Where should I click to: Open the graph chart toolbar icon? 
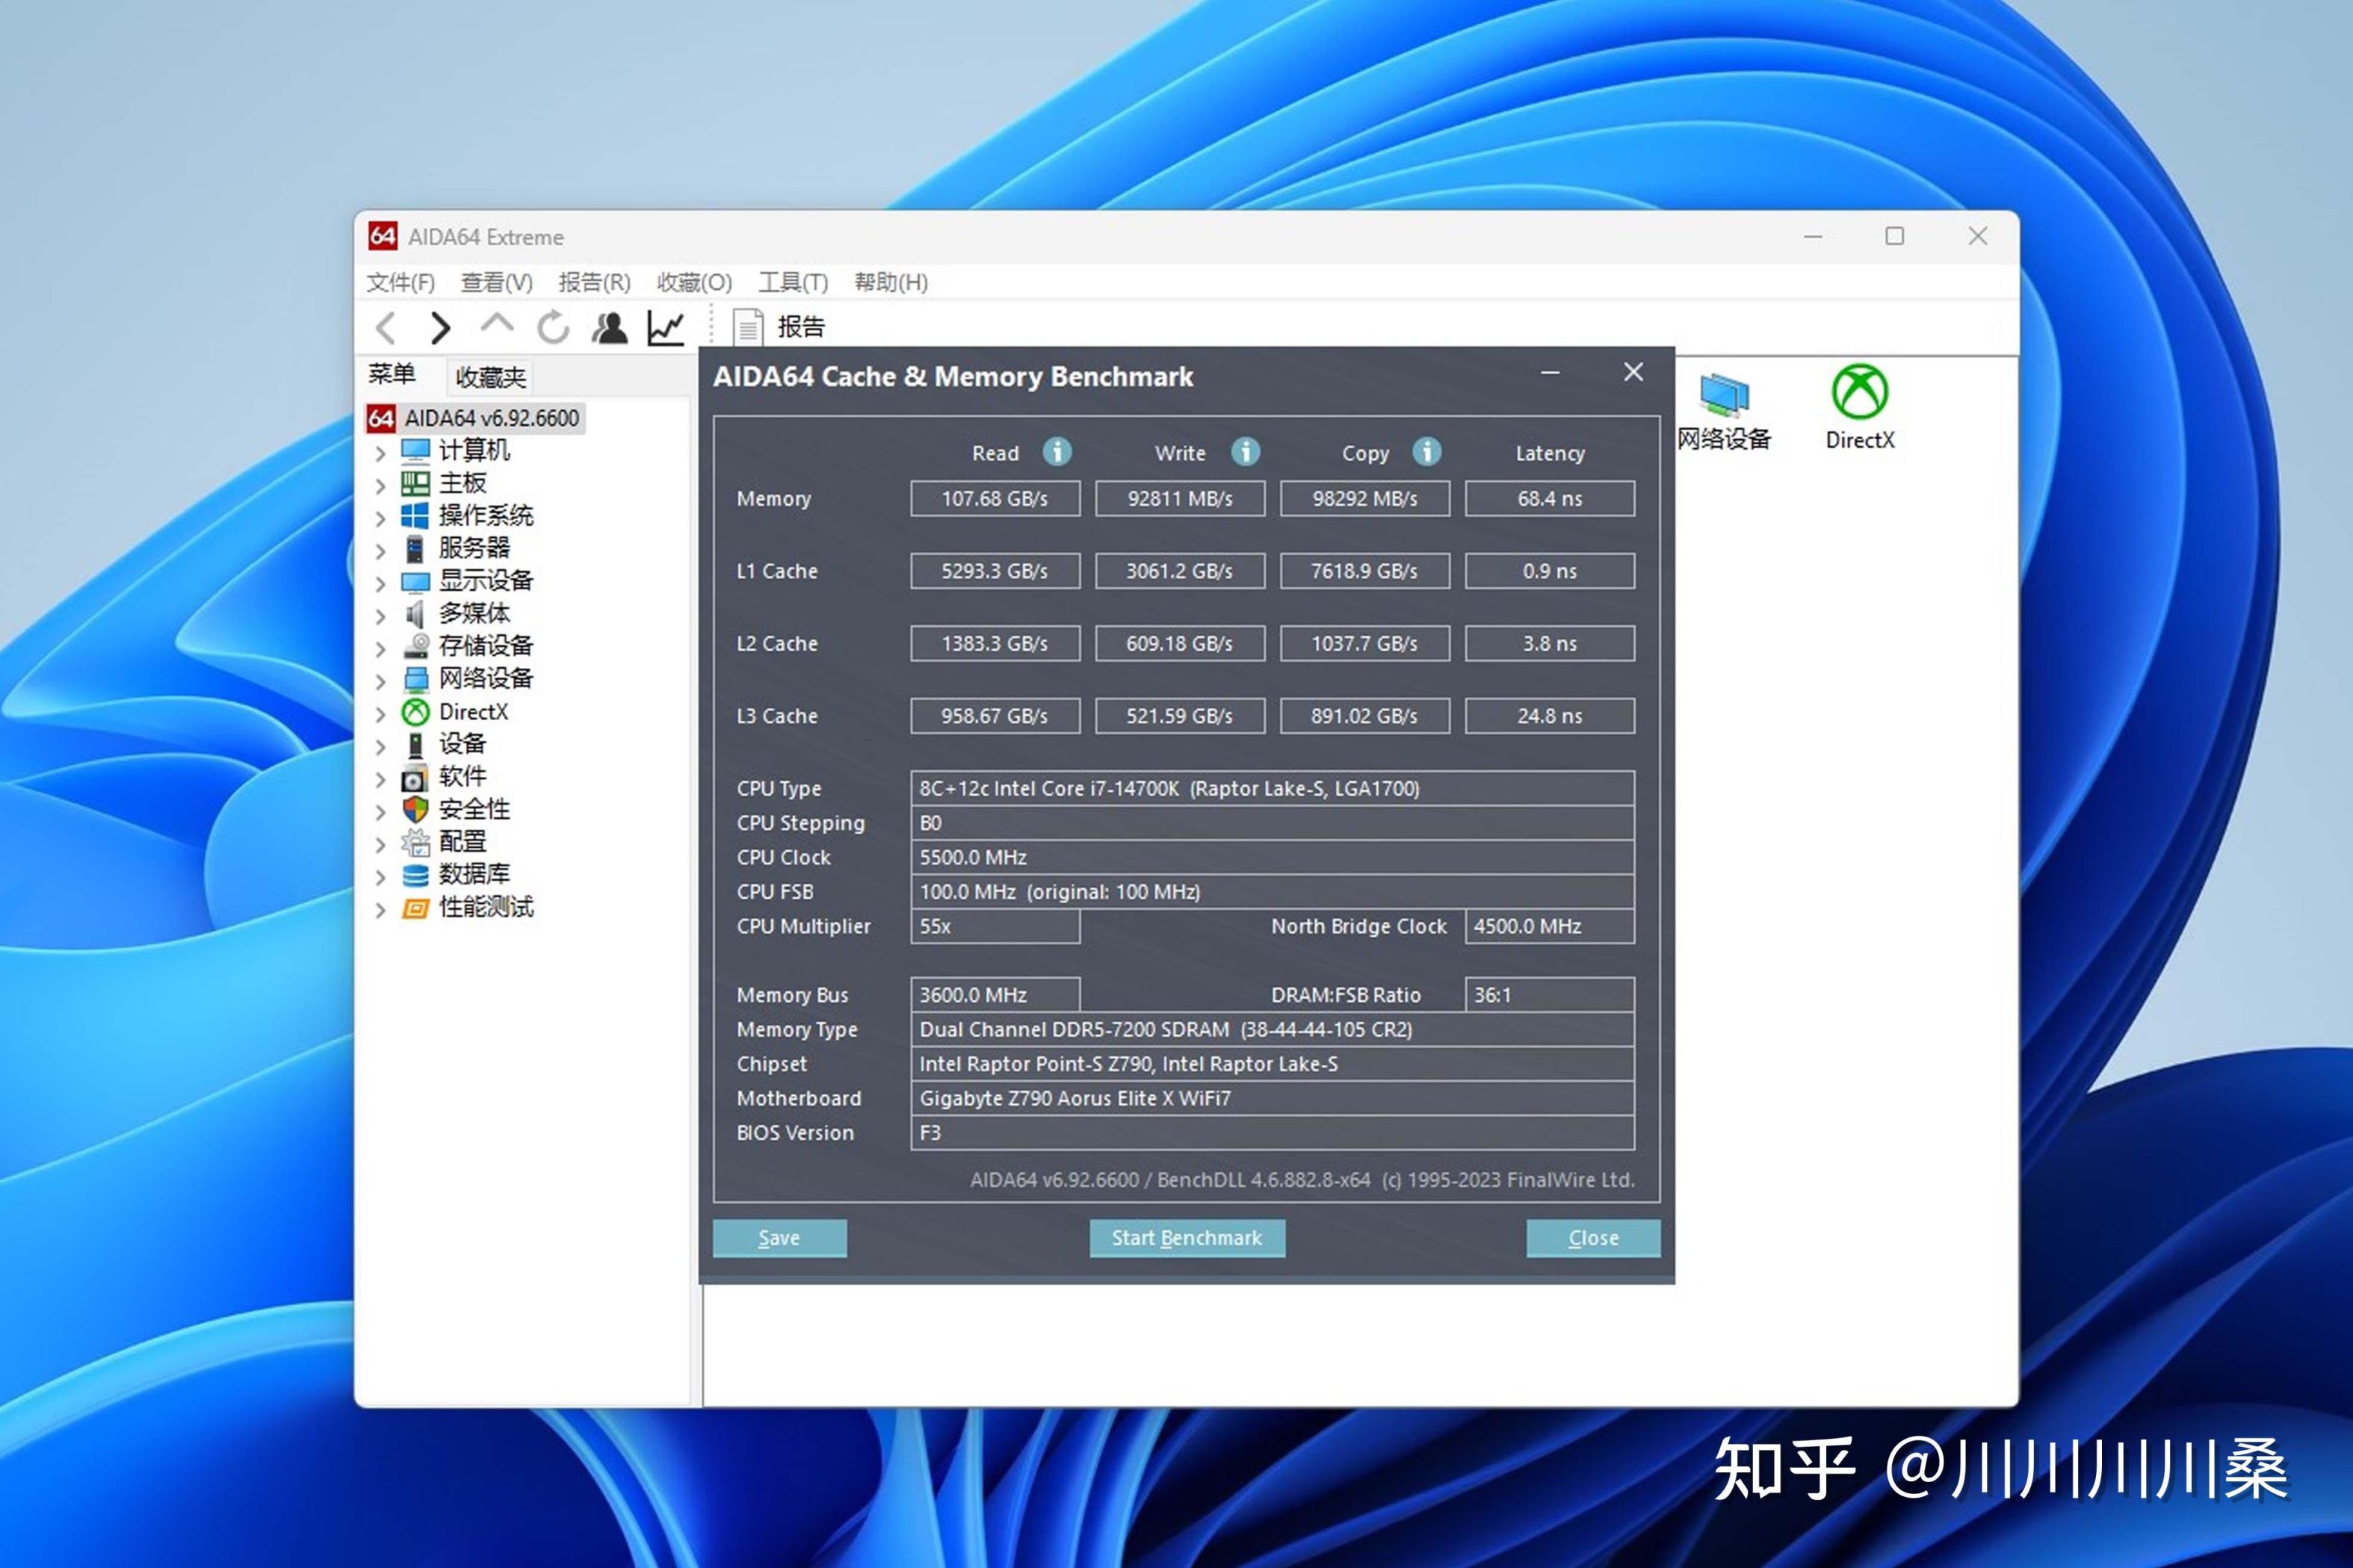tap(666, 327)
